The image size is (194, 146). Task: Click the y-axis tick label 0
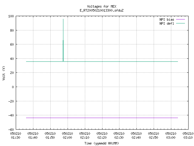pos(13,87)
